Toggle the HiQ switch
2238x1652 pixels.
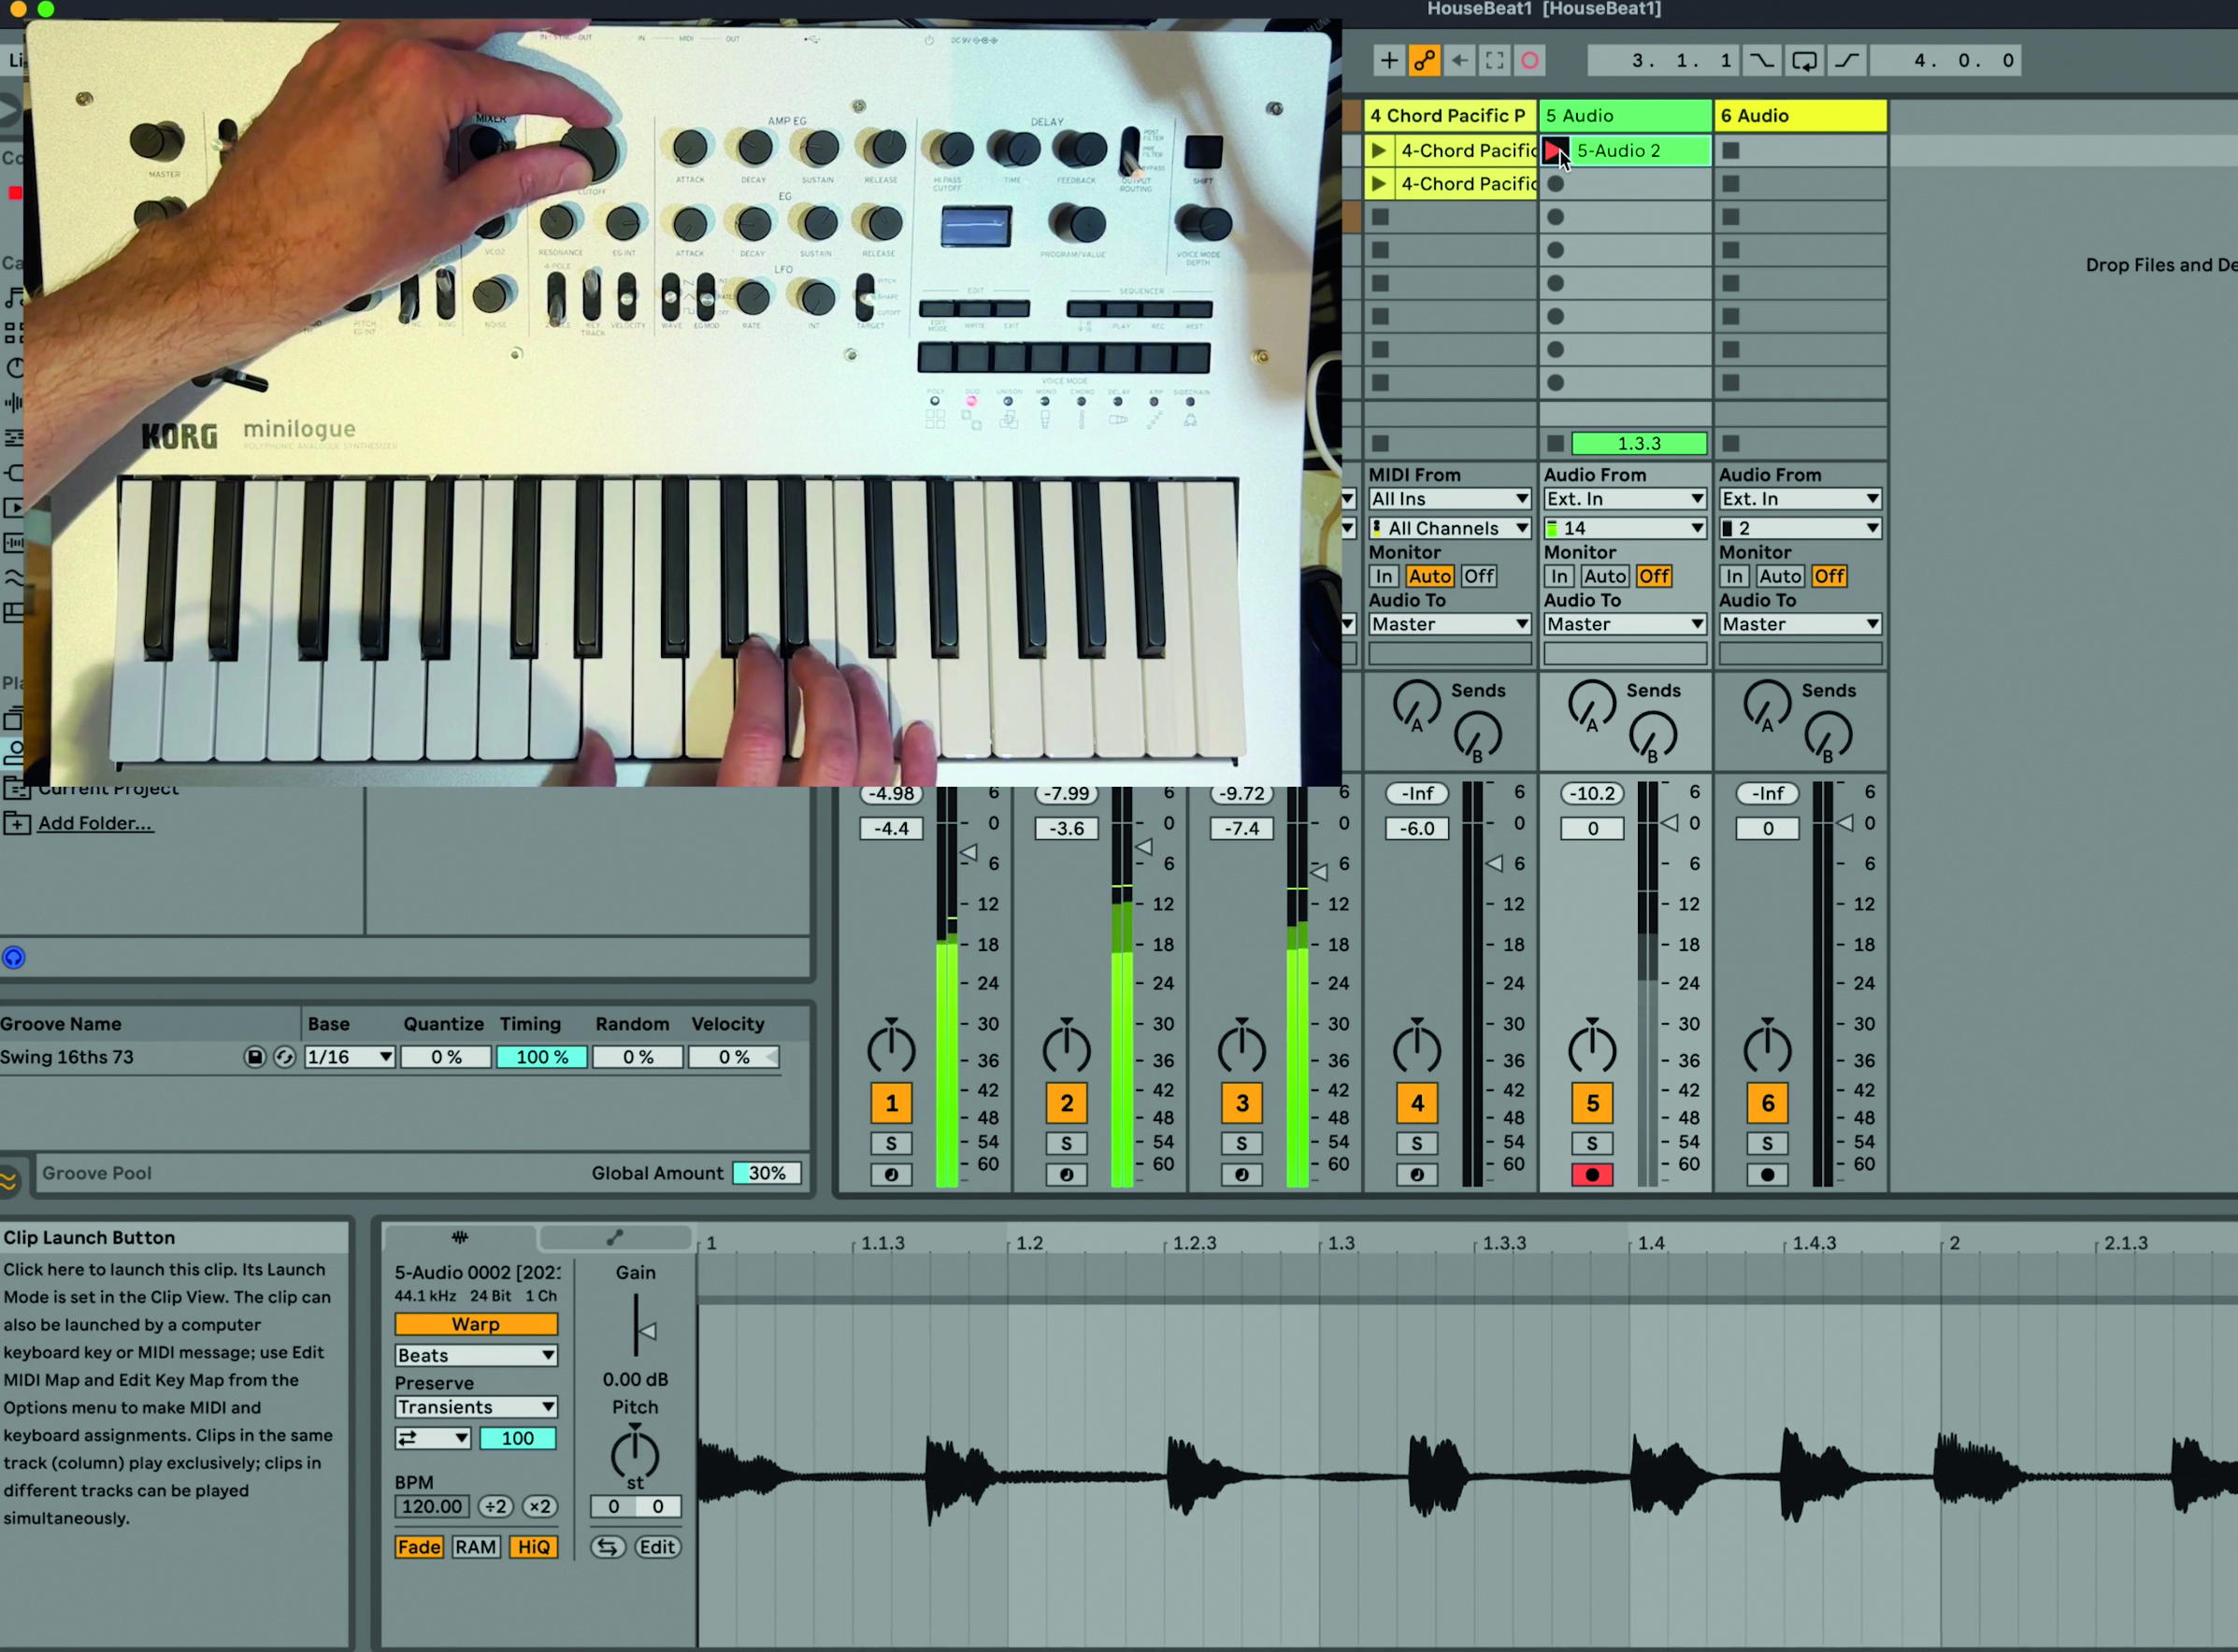coord(533,1547)
